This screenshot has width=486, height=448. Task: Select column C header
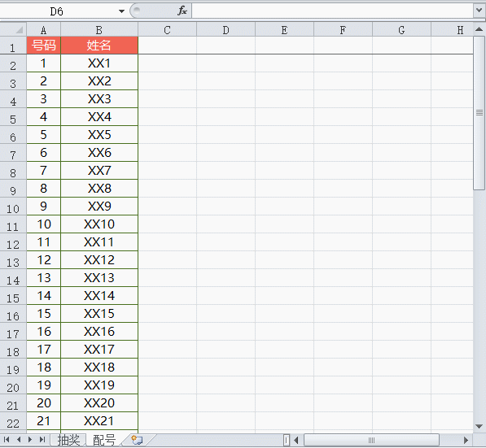pos(168,30)
